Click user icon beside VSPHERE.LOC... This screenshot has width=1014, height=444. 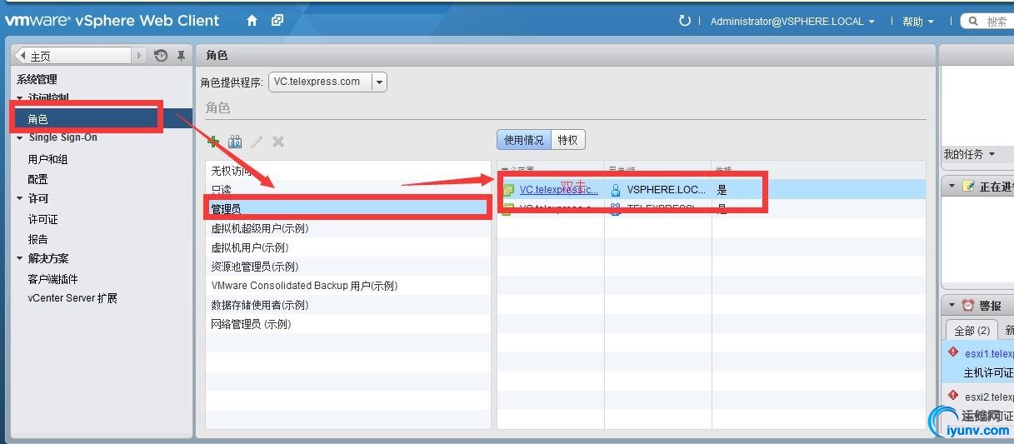pos(616,190)
